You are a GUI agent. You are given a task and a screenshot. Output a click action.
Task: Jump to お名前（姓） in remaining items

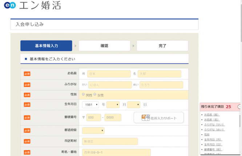(x=212, y=115)
